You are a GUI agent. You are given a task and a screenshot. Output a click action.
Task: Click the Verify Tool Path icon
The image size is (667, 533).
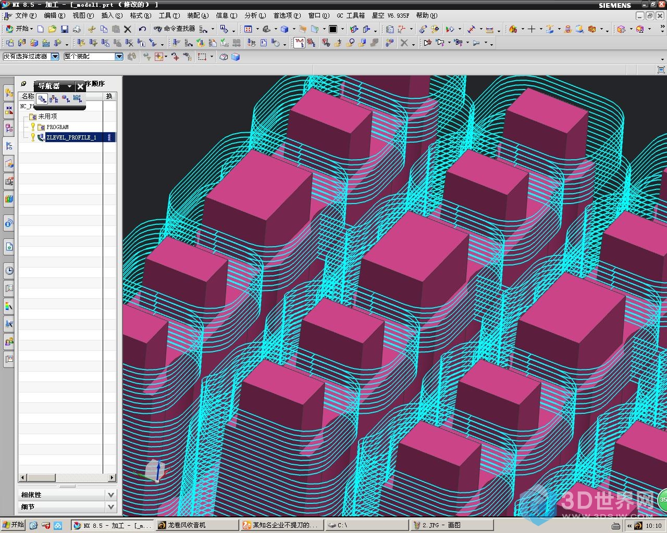click(x=200, y=43)
